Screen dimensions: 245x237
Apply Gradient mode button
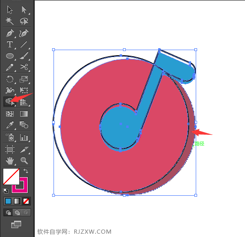pyautogui.click(x=17, y=201)
